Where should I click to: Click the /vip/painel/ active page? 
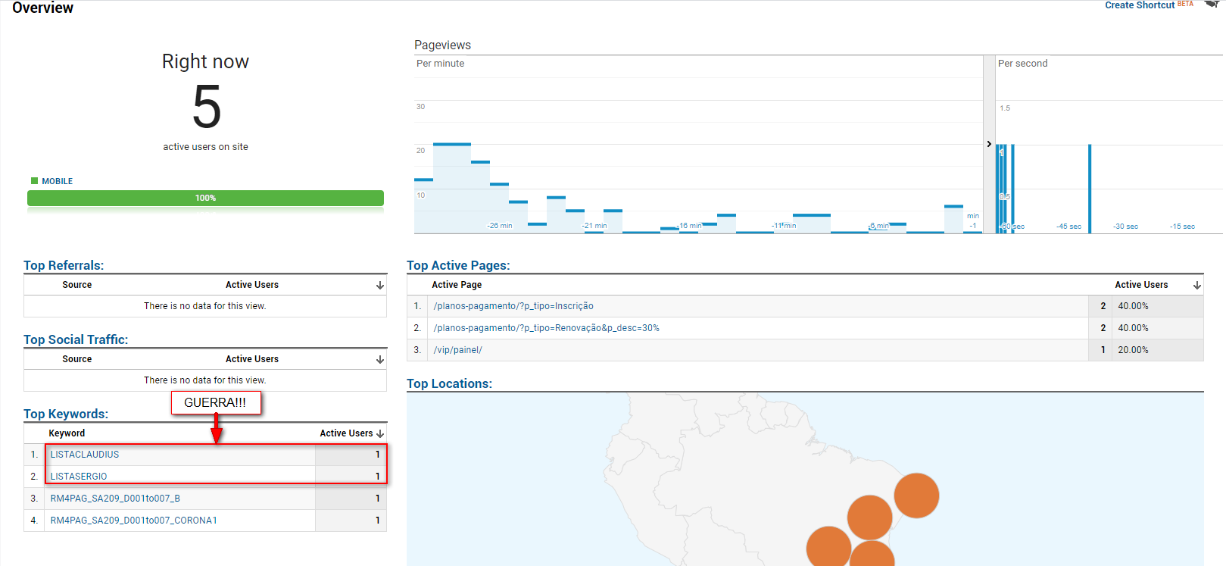coord(457,350)
